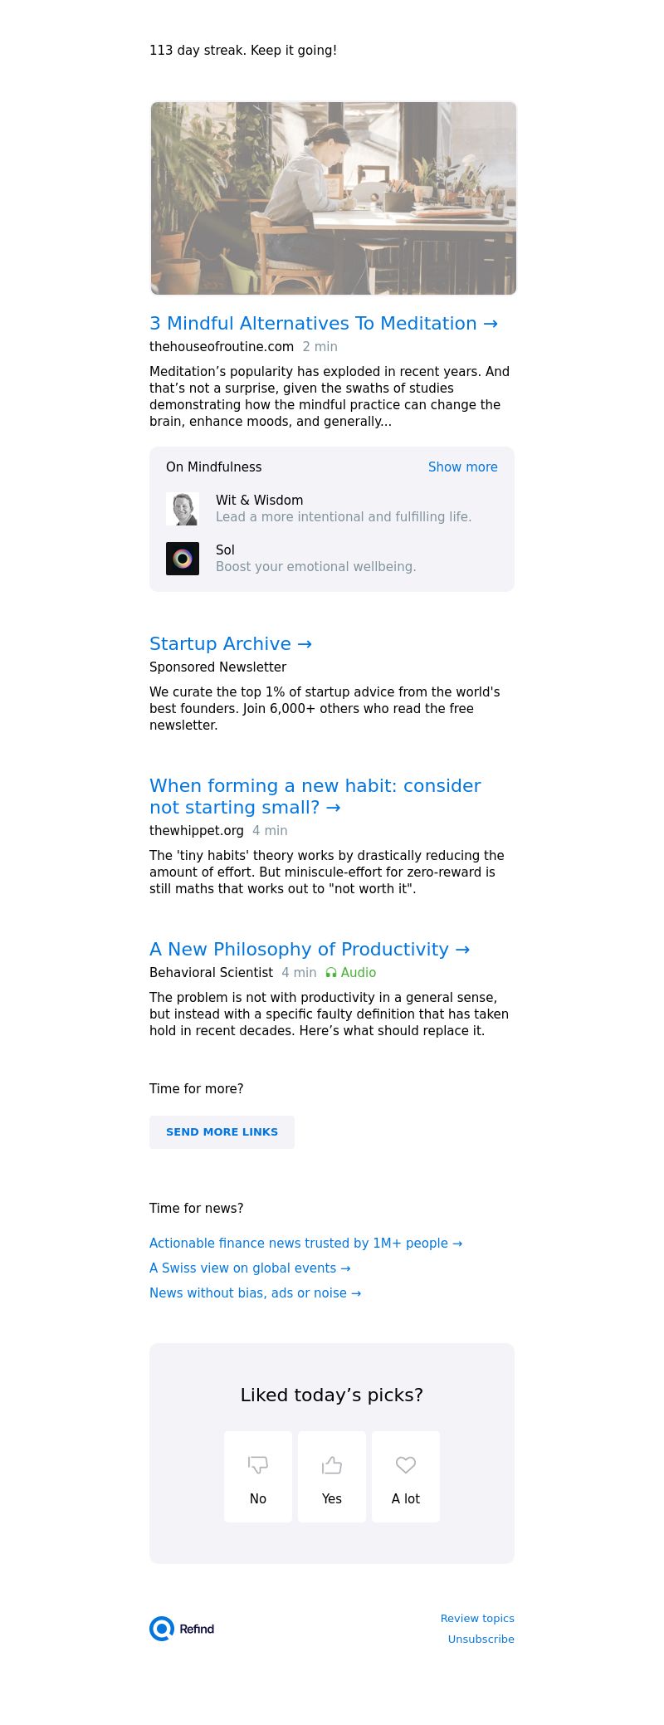The width and height of the screenshot is (664, 1725).
Task: Open A New Philosophy of Productivity
Action: click(309, 950)
